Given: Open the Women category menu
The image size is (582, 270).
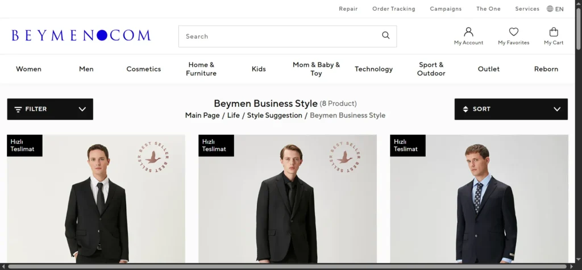Looking at the screenshot, I should pyautogui.click(x=28, y=69).
